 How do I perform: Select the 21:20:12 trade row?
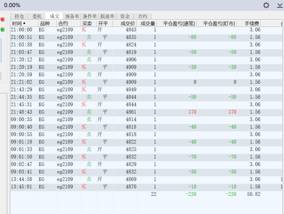(x=146, y=60)
